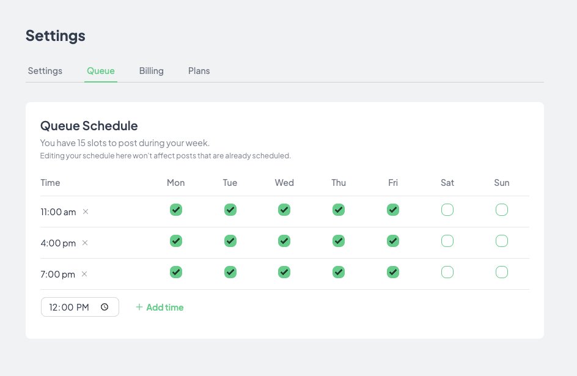
Task: Click the Wed column header
Action: point(284,182)
